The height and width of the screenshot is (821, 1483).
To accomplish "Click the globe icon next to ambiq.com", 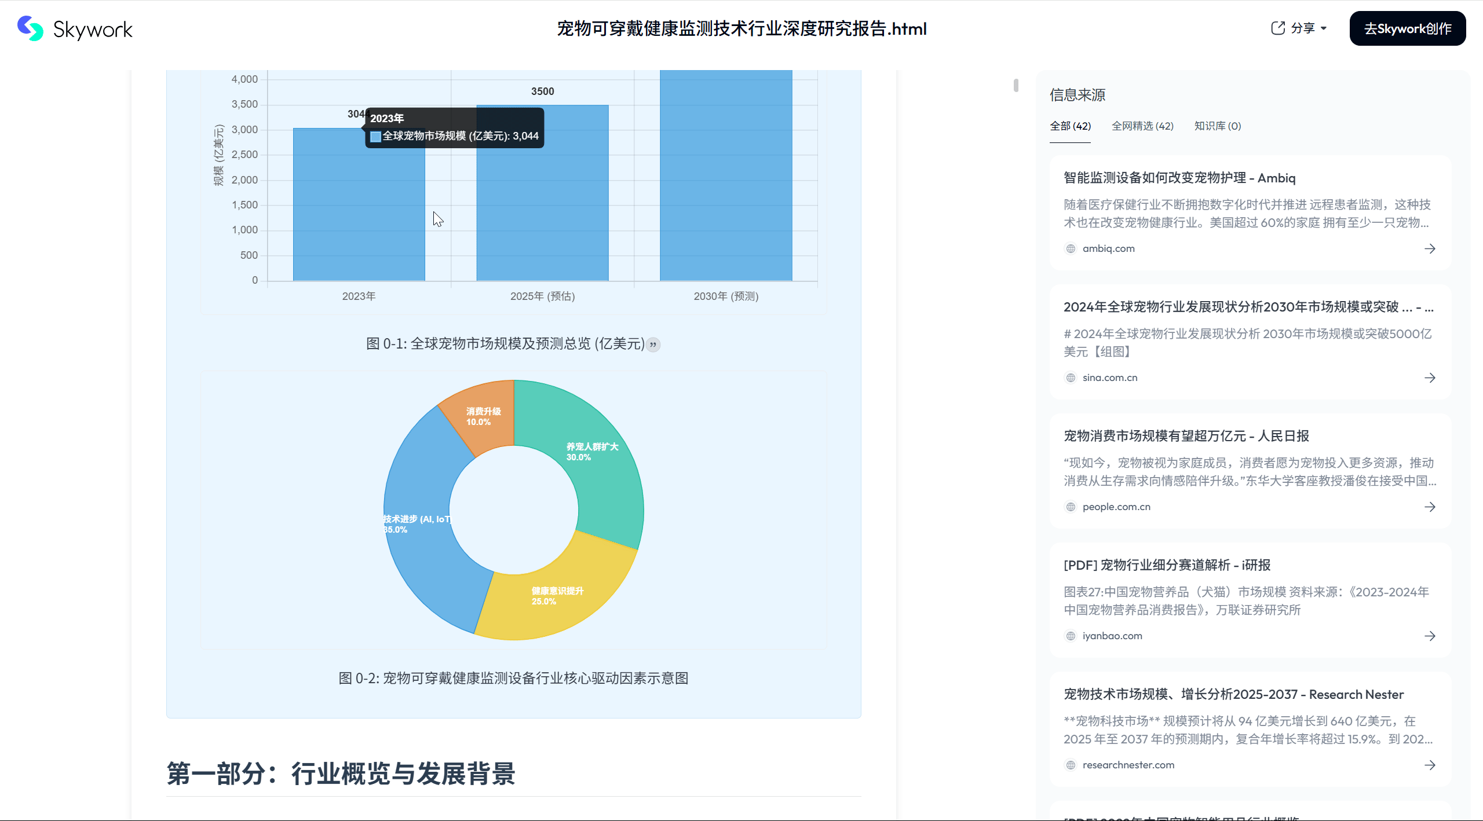I will 1069,248.
